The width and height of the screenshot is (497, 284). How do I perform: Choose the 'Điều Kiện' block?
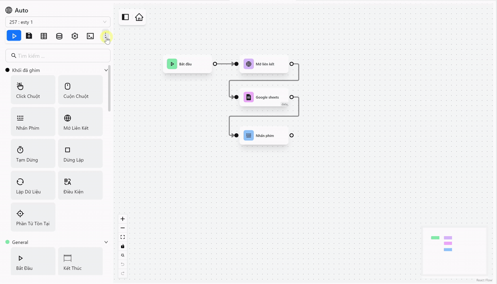pyautogui.click(x=80, y=185)
